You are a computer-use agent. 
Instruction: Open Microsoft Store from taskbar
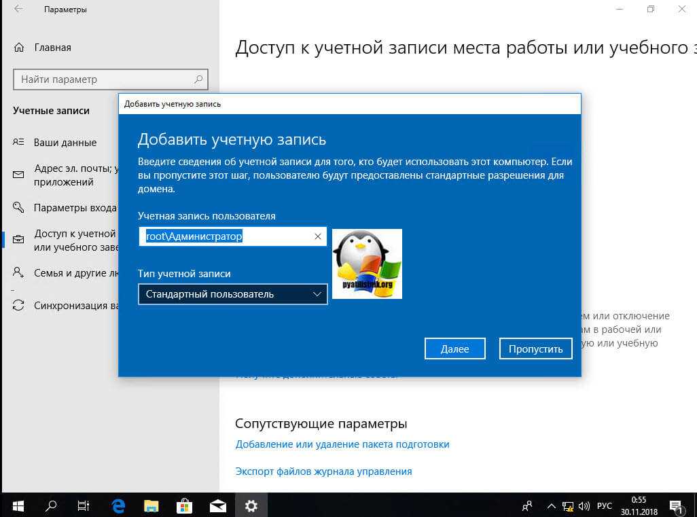pyautogui.click(x=185, y=505)
